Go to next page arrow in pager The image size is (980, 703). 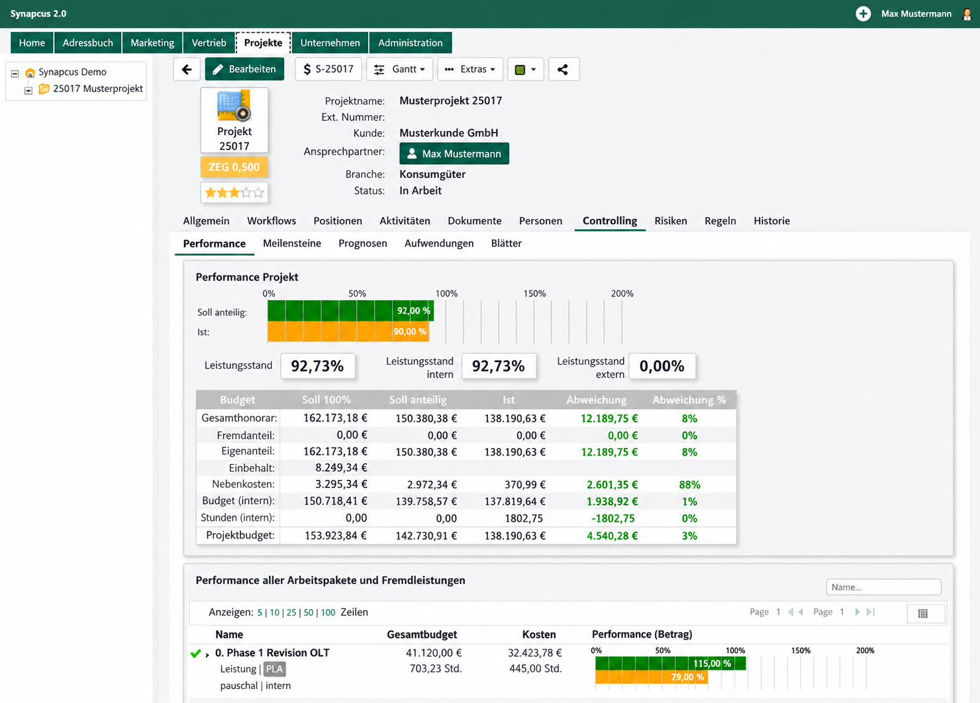point(857,612)
